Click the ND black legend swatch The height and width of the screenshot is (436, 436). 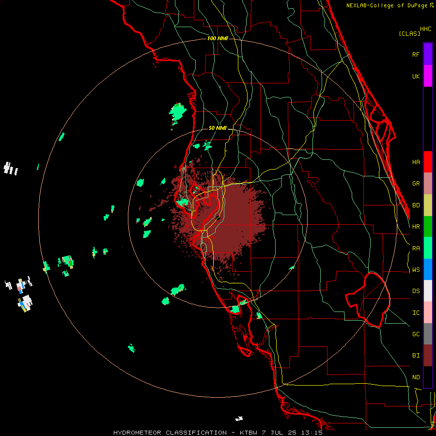[x=428, y=377]
